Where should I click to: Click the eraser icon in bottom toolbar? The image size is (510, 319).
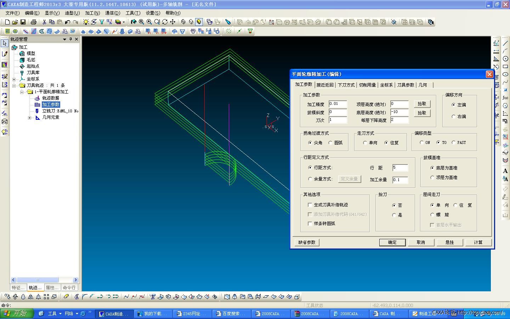coord(66,297)
